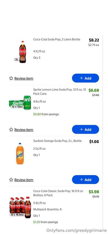The width and height of the screenshot is (108, 234).
Task: Open the Coca-Cola 6 x 16.9oz pack image
Action: tap(20, 207)
